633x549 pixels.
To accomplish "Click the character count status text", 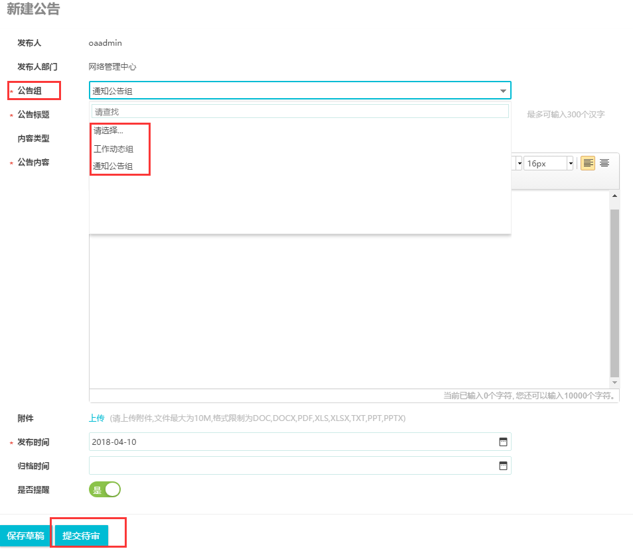I will pos(529,396).
